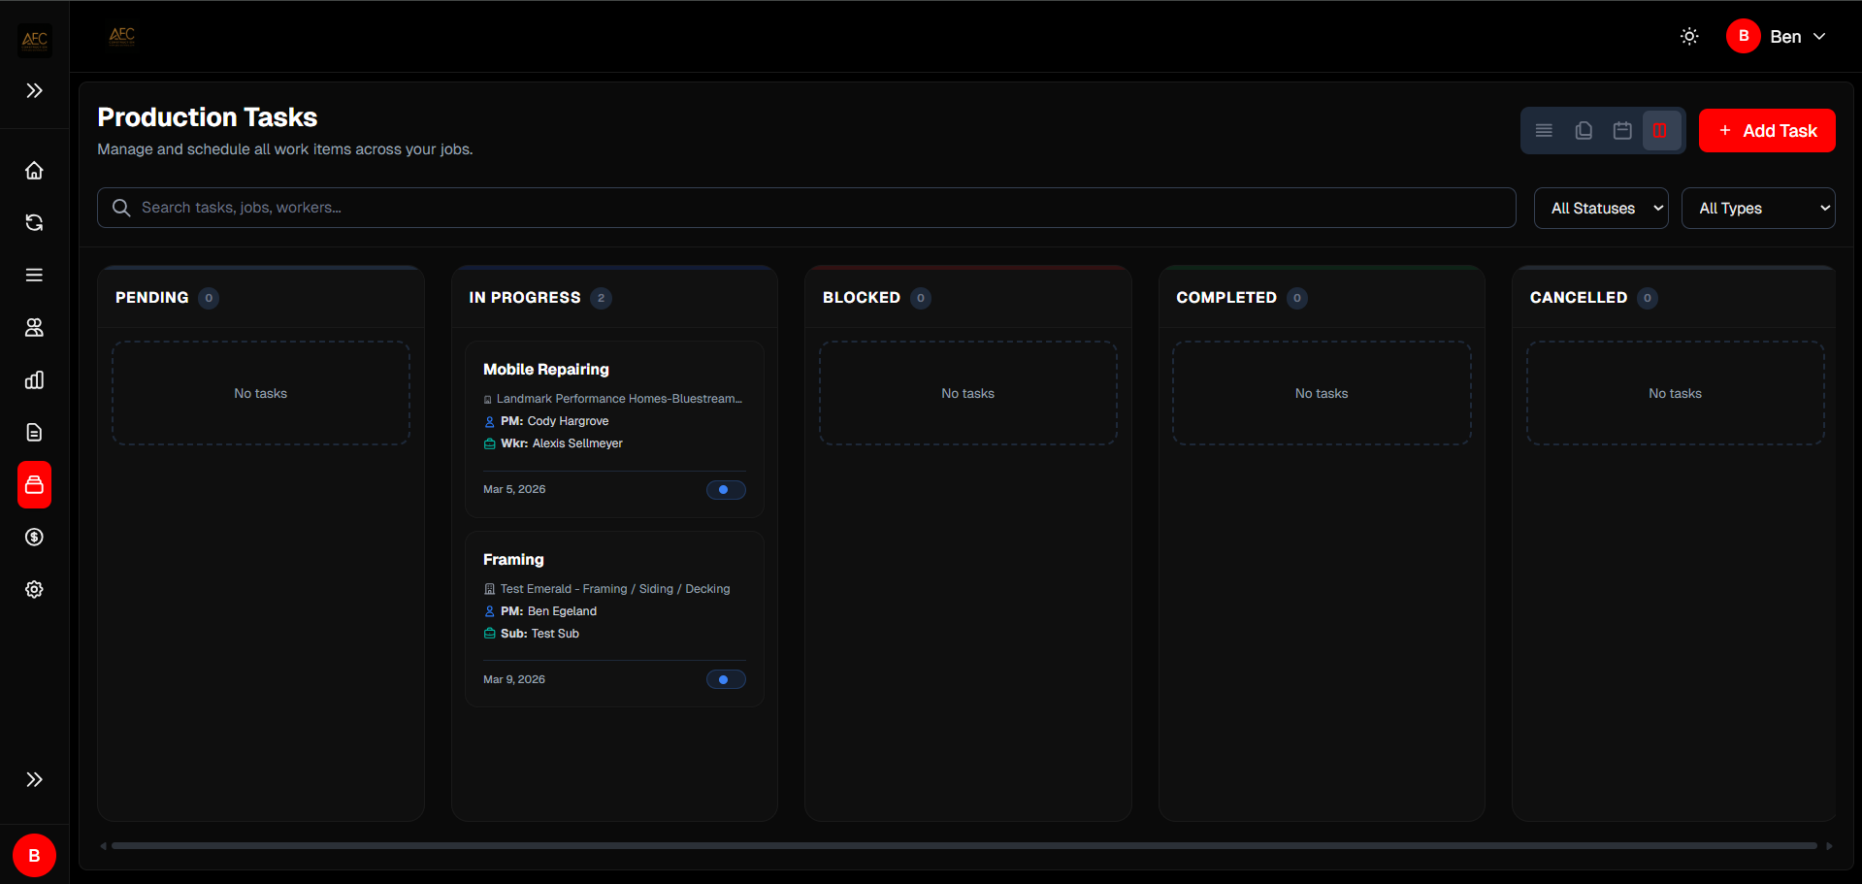Open the All Types dropdown

point(1758,209)
